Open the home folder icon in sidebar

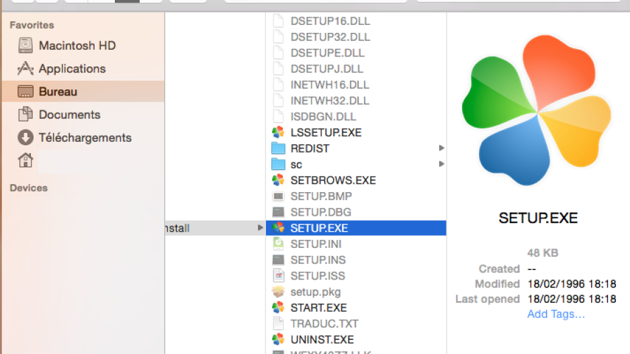(x=26, y=161)
